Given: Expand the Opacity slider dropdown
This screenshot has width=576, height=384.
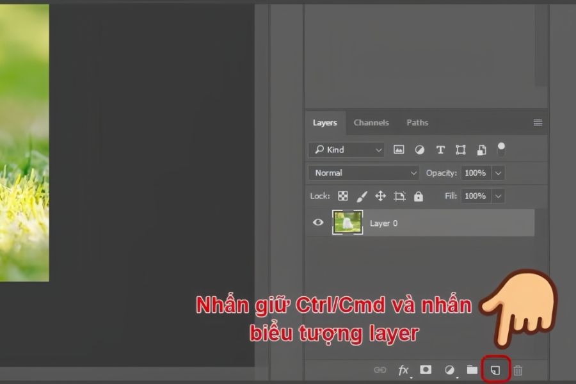Looking at the screenshot, I should (498, 173).
